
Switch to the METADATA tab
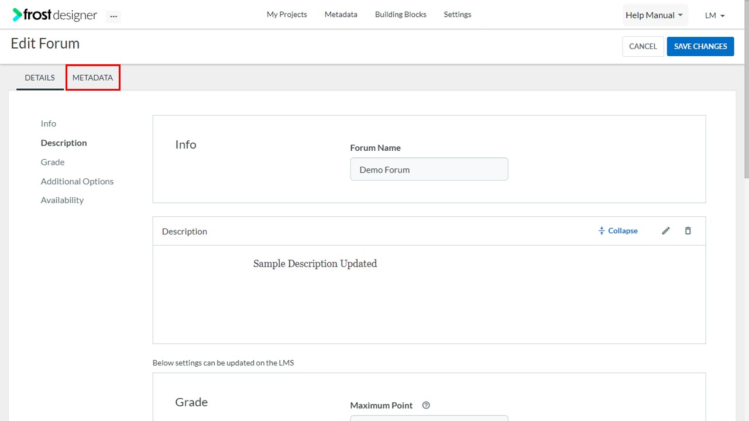(93, 78)
